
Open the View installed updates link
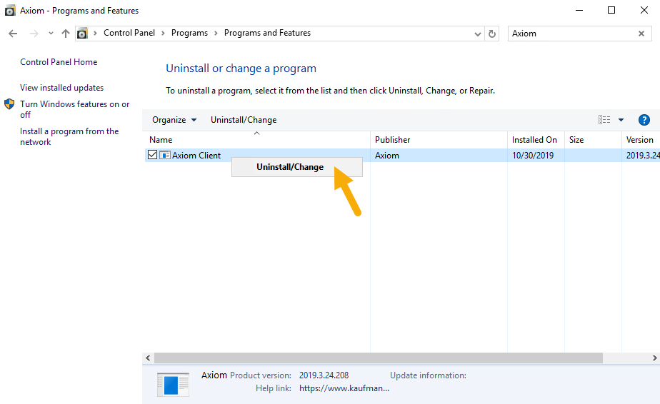[62, 88]
